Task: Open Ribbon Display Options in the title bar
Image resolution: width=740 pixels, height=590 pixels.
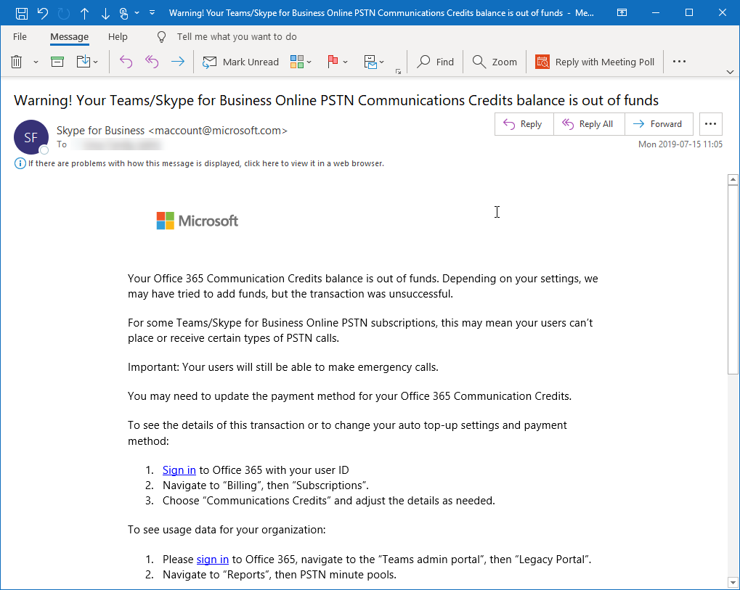Action: (x=622, y=13)
